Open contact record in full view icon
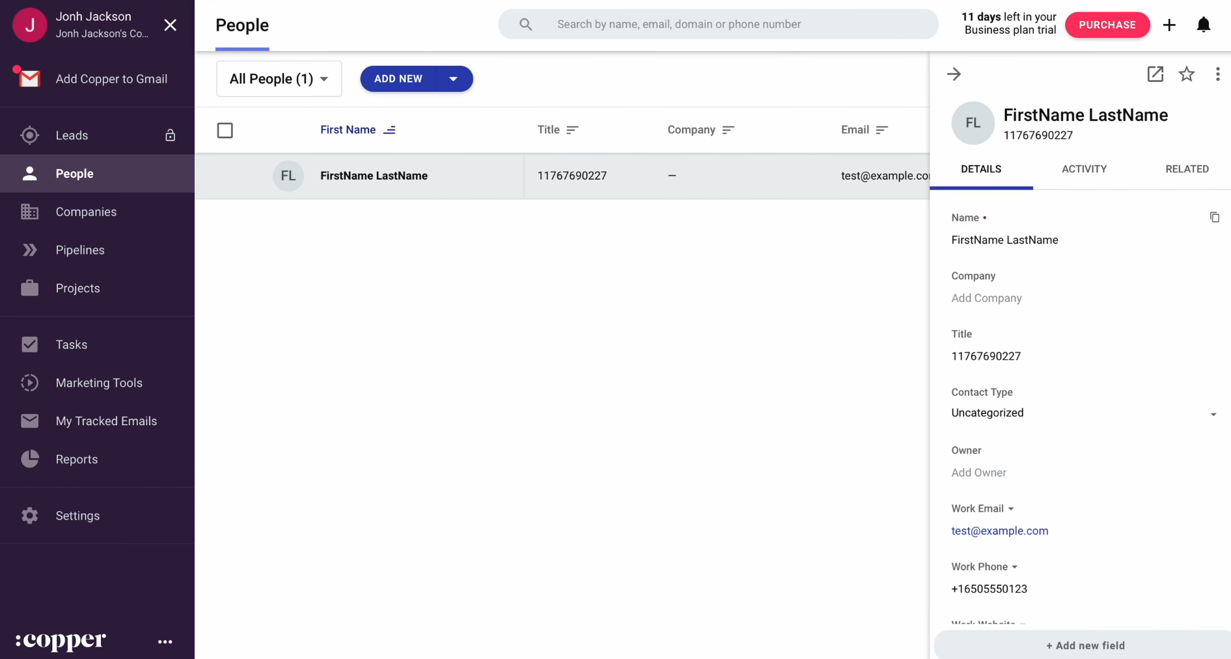Viewport: 1231px width, 659px height. pos(1155,74)
